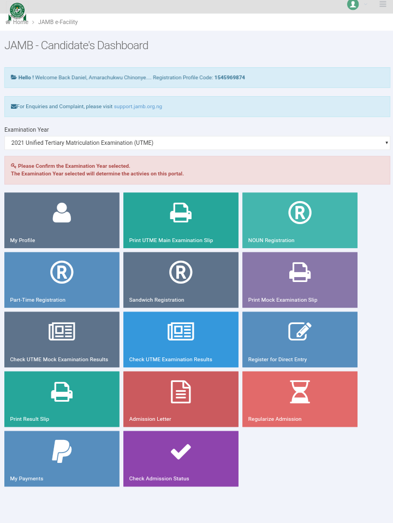The image size is (393, 523).
Task: Click the Part-Time Registration label
Action: pyautogui.click(x=38, y=300)
